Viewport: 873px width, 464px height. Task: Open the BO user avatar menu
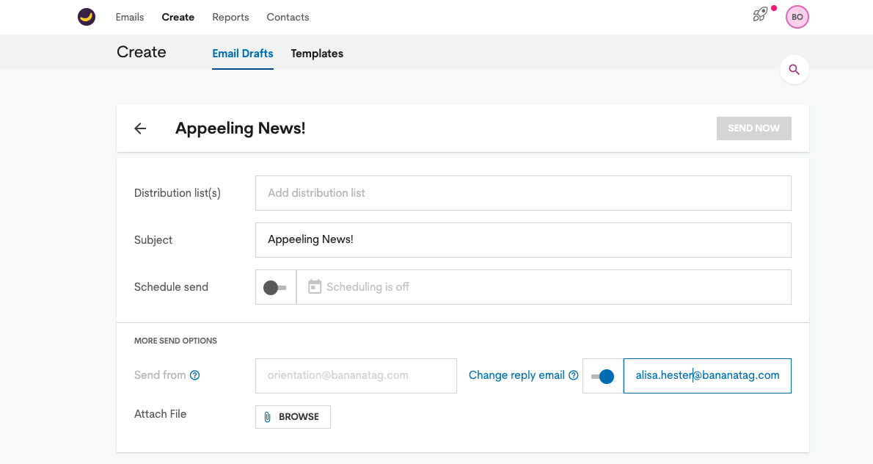coord(797,17)
